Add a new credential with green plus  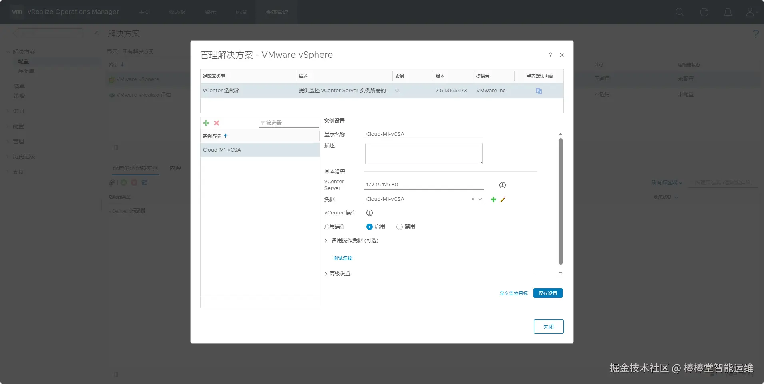493,200
